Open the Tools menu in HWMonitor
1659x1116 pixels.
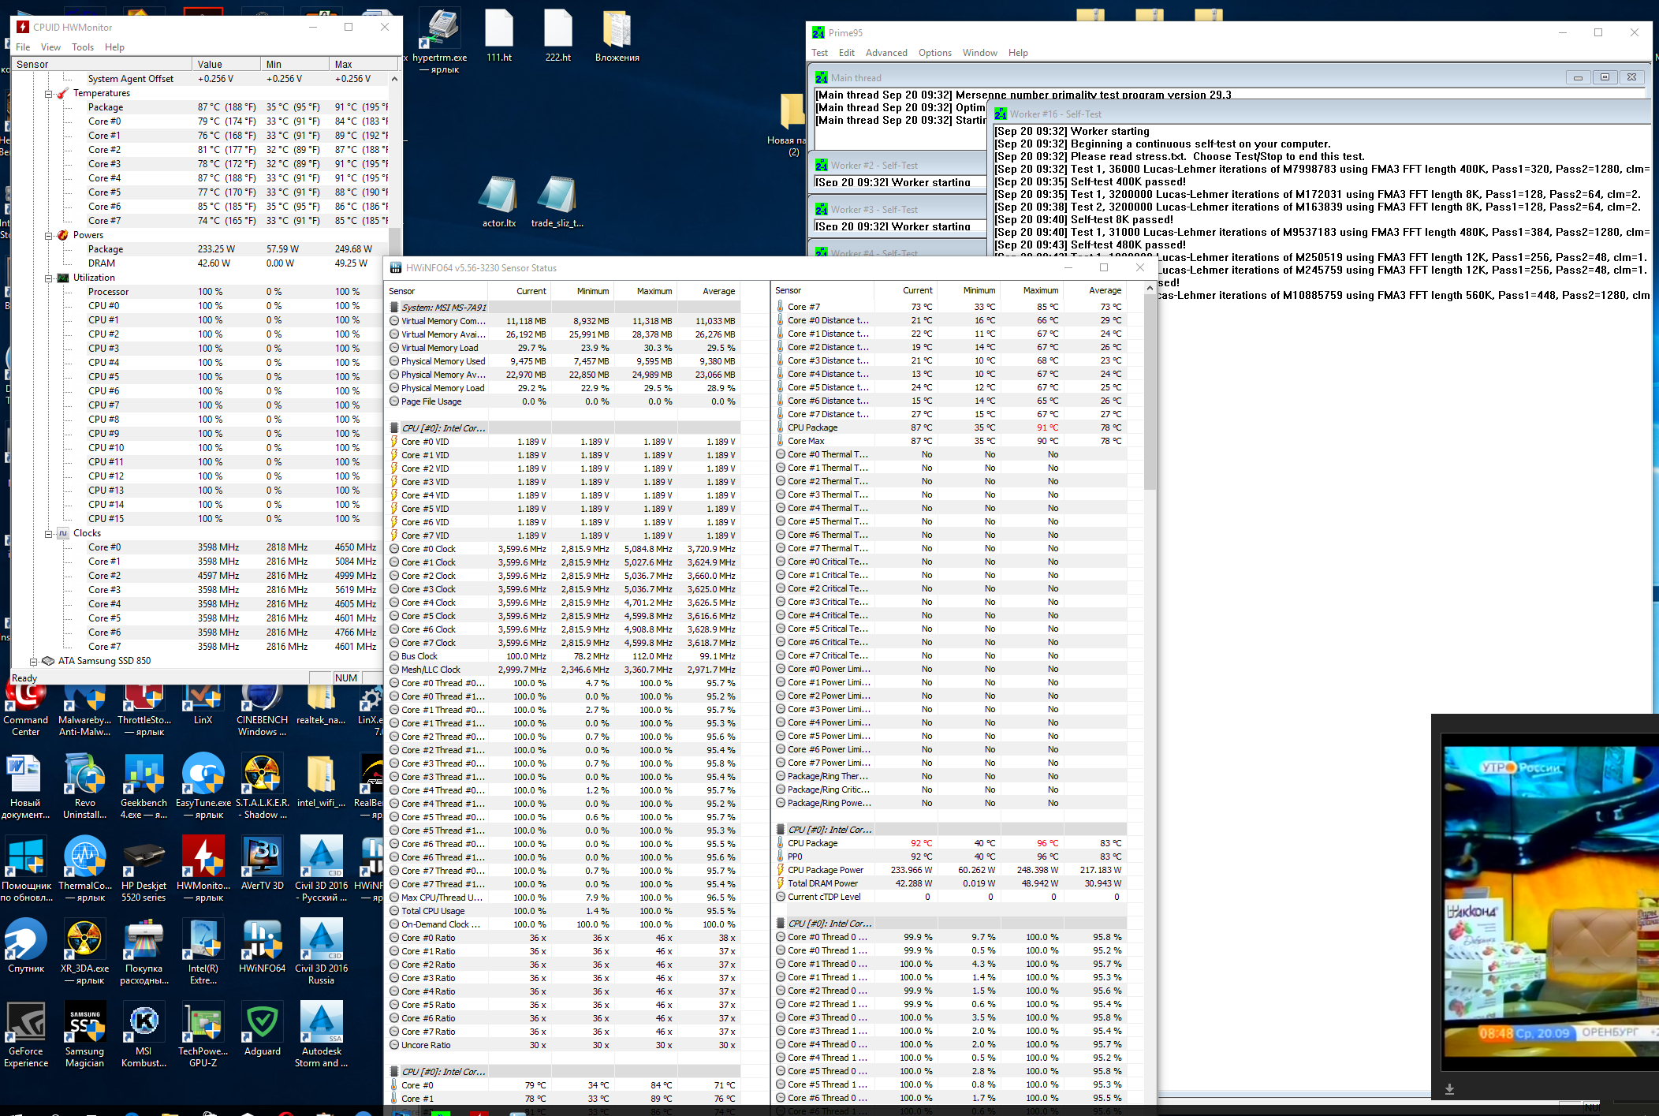click(82, 47)
